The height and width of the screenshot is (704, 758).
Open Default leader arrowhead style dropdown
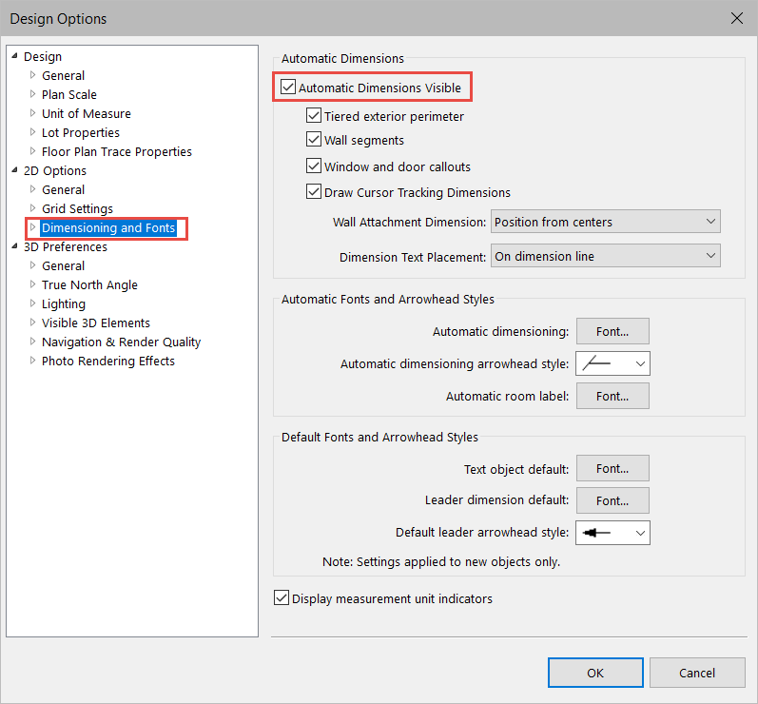pos(612,533)
